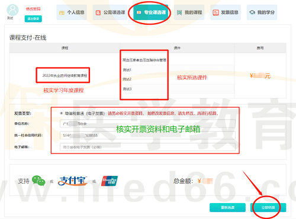Image resolution: width=296 pixels, height=219 pixels.
Task: Focus the 电子邮箱 input field
Action: [x=147, y=147]
